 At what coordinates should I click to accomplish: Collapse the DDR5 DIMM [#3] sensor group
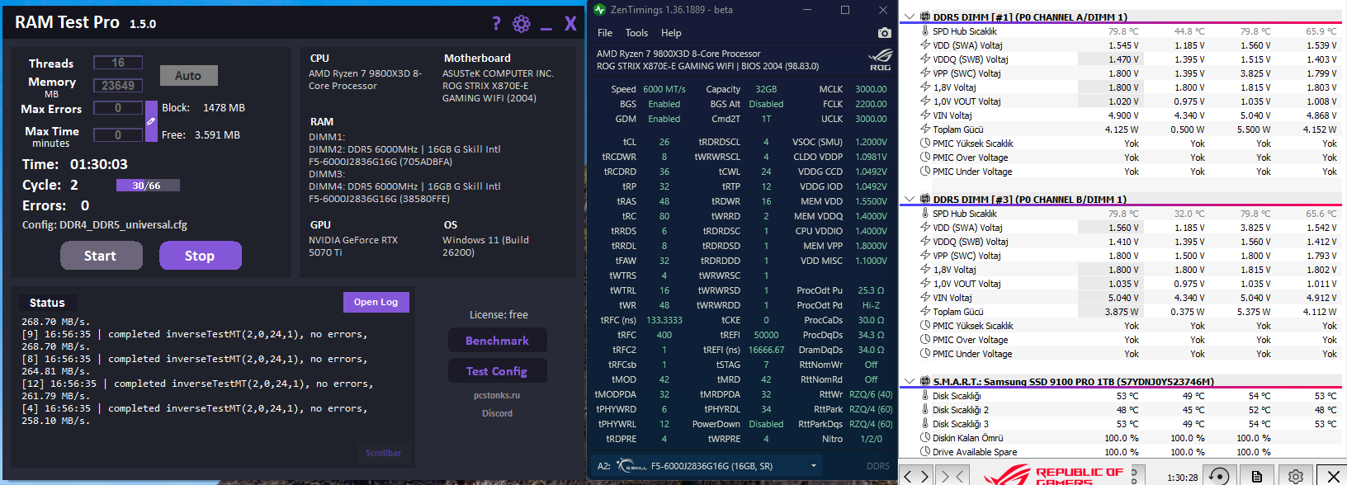click(910, 199)
